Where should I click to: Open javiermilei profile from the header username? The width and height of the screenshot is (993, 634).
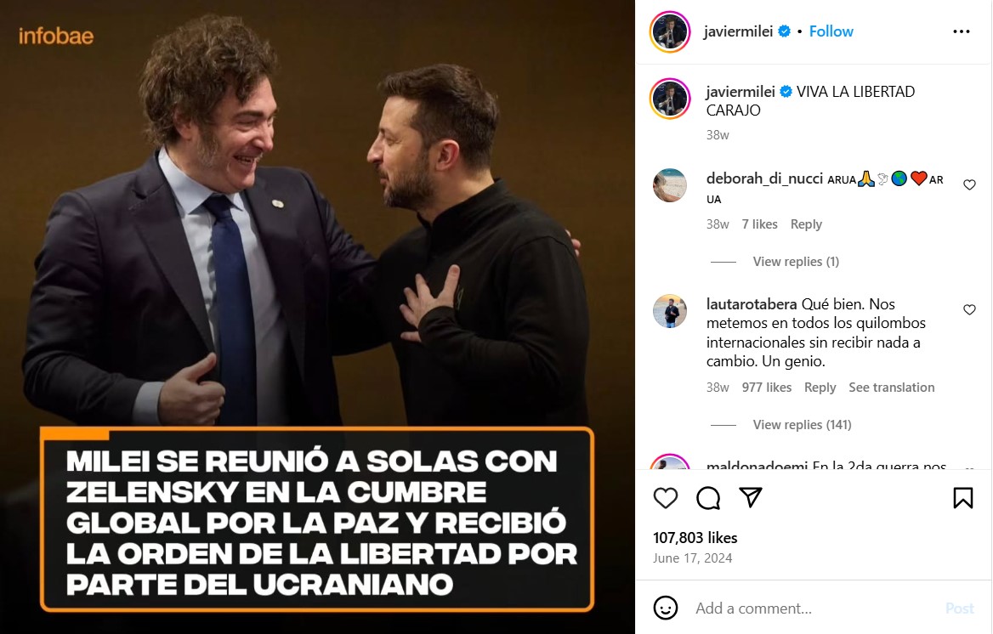738,31
